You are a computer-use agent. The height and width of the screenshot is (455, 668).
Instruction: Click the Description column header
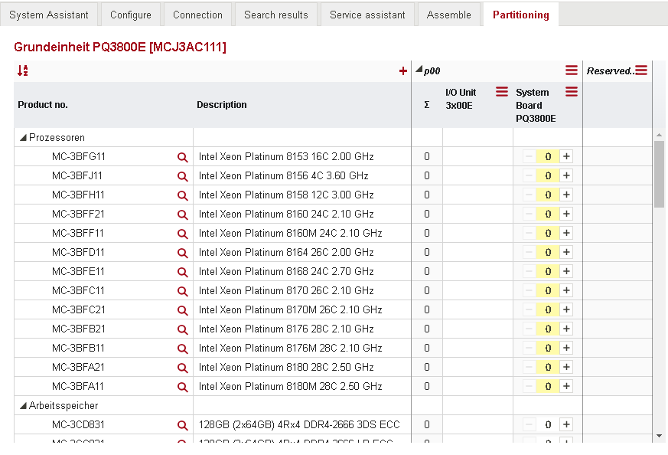click(x=222, y=105)
